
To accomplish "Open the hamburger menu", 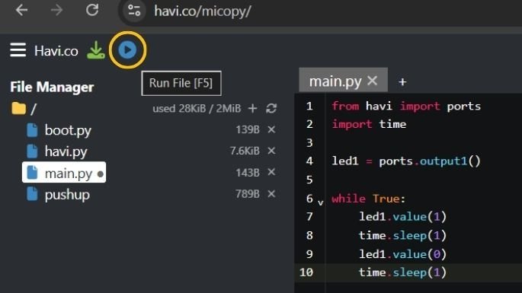I will pos(18,50).
